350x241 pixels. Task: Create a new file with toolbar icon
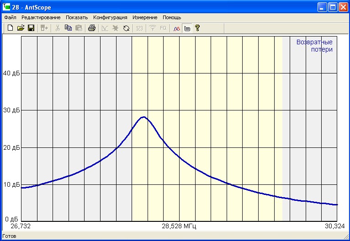pyautogui.click(x=10, y=28)
